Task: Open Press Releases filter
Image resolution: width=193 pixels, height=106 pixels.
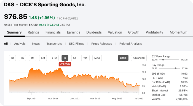Action: (x=101, y=44)
